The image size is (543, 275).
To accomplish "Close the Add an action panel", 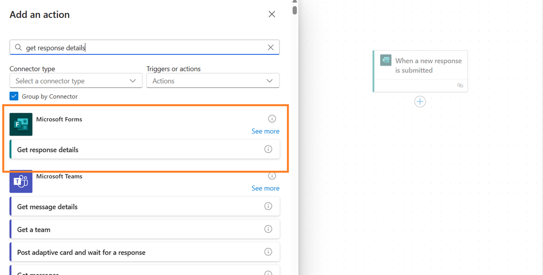I will 272,14.
